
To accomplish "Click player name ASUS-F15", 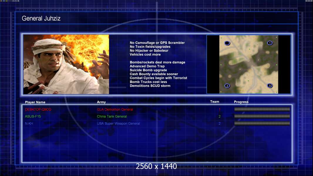I will tap(33, 116).
